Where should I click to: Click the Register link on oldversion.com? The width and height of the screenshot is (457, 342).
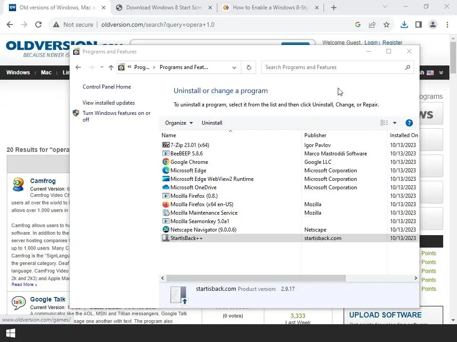392,42
